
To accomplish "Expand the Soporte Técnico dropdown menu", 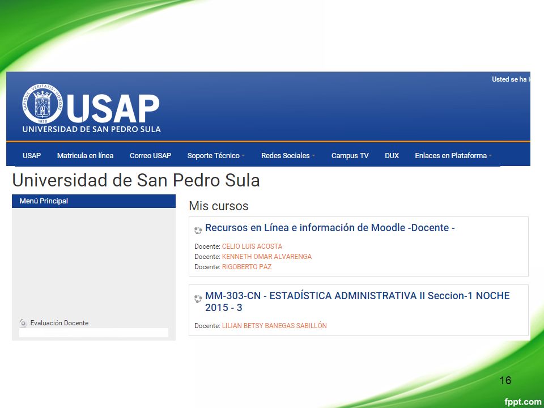I will point(216,156).
